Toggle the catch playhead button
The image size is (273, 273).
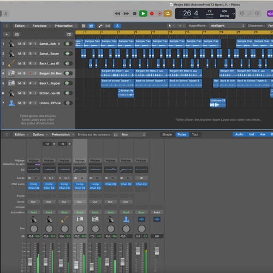(117, 26)
